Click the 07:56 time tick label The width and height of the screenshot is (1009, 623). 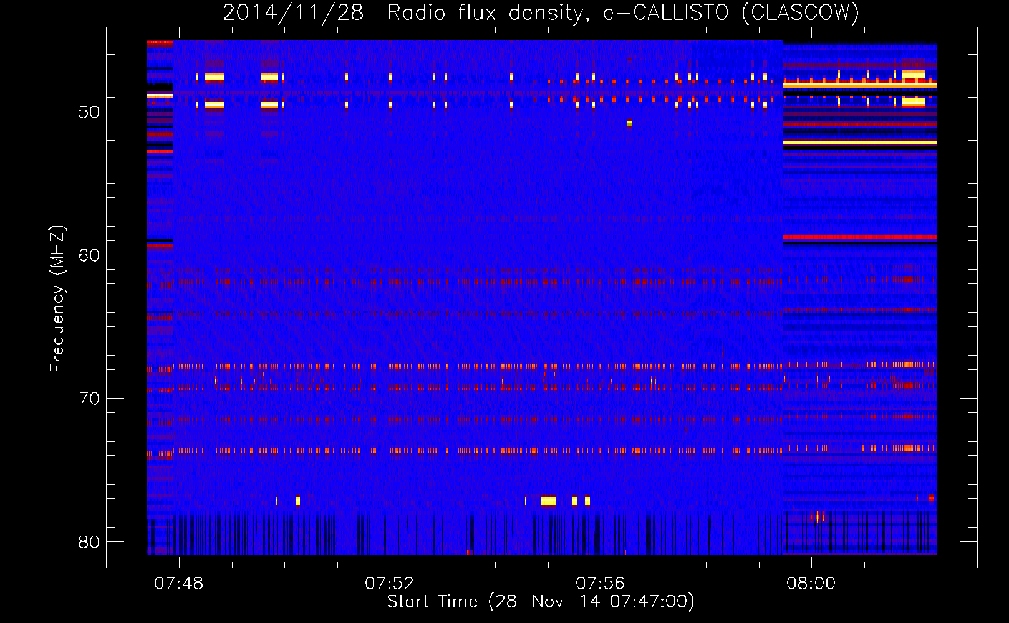pos(601,584)
